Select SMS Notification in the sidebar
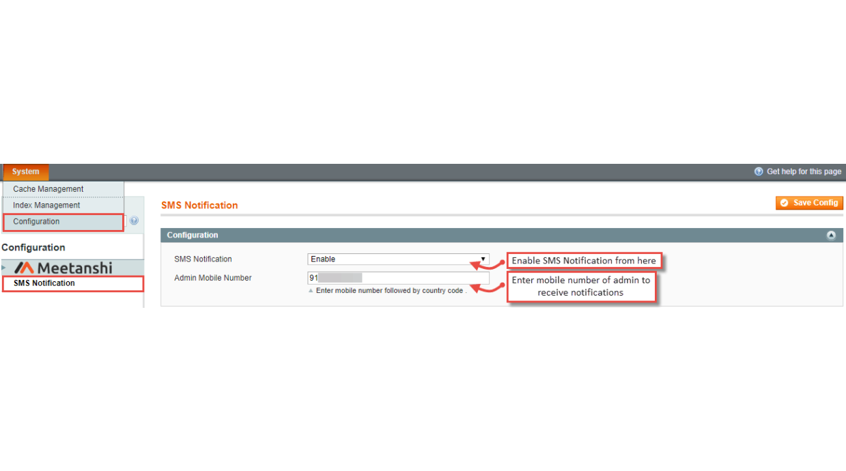 [43, 283]
